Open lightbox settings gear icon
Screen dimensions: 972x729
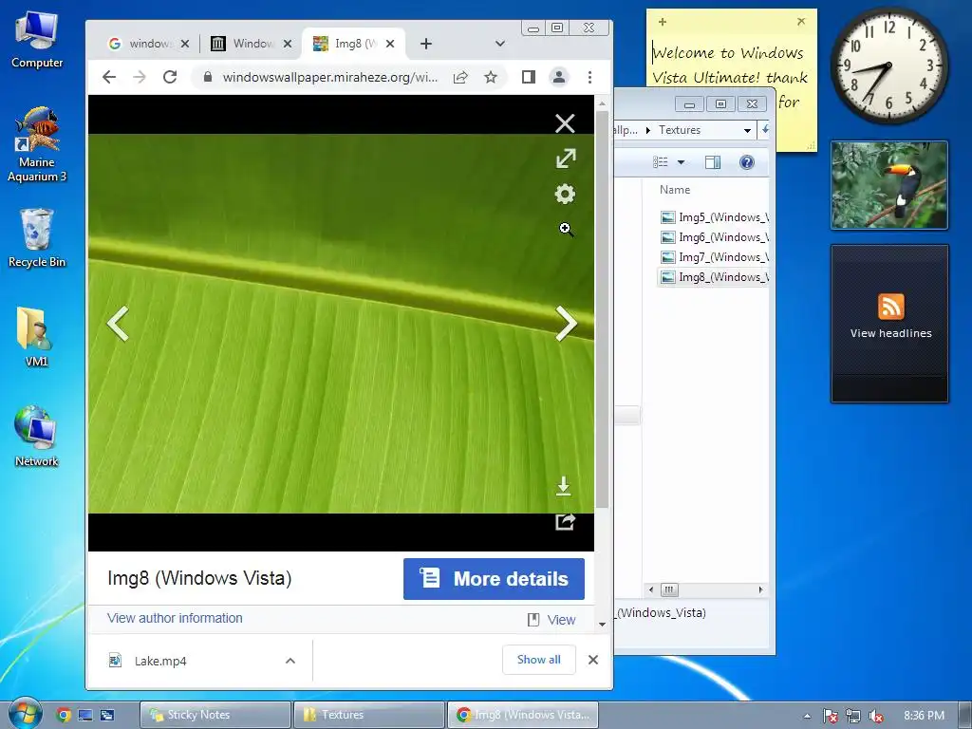point(565,194)
